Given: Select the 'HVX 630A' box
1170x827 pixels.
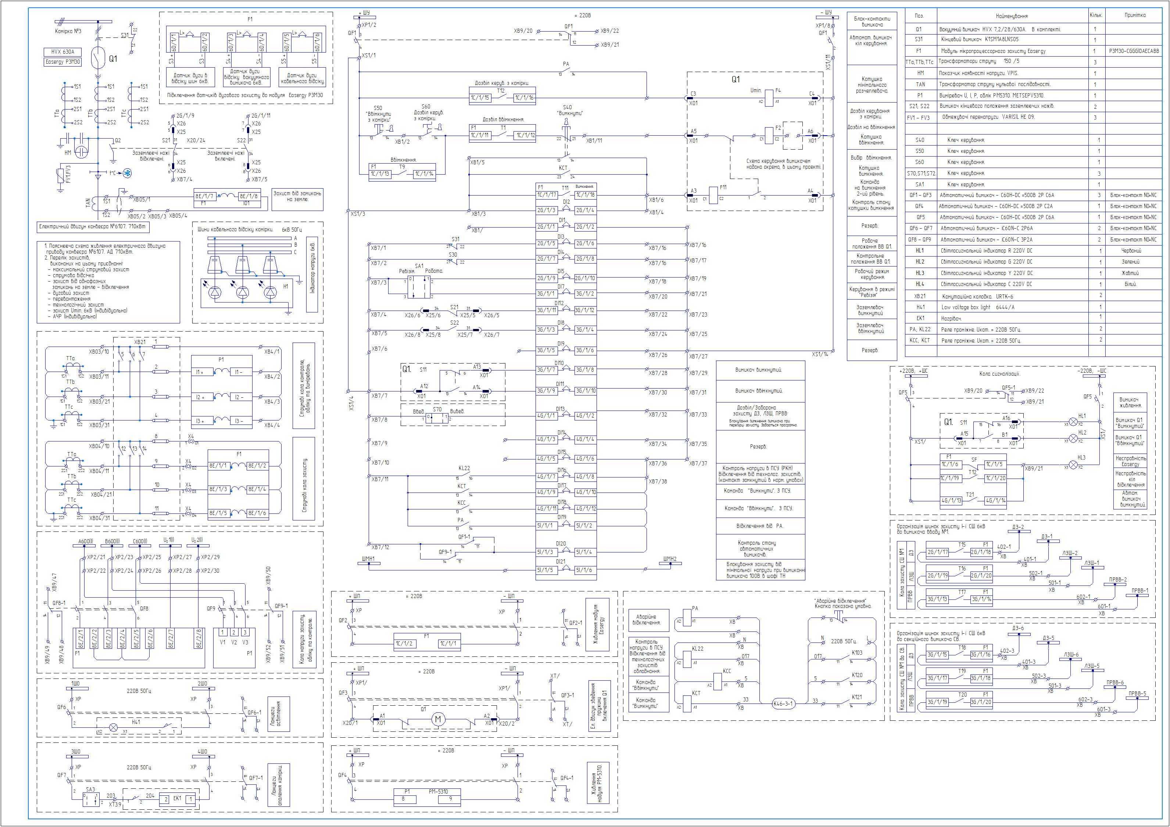Looking at the screenshot, I should pyautogui.click(x=63, y=52).
